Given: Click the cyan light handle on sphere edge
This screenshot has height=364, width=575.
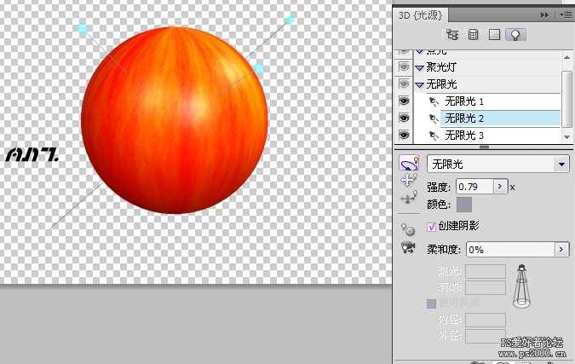Looking at the screenshot, I should click(259, 68).
